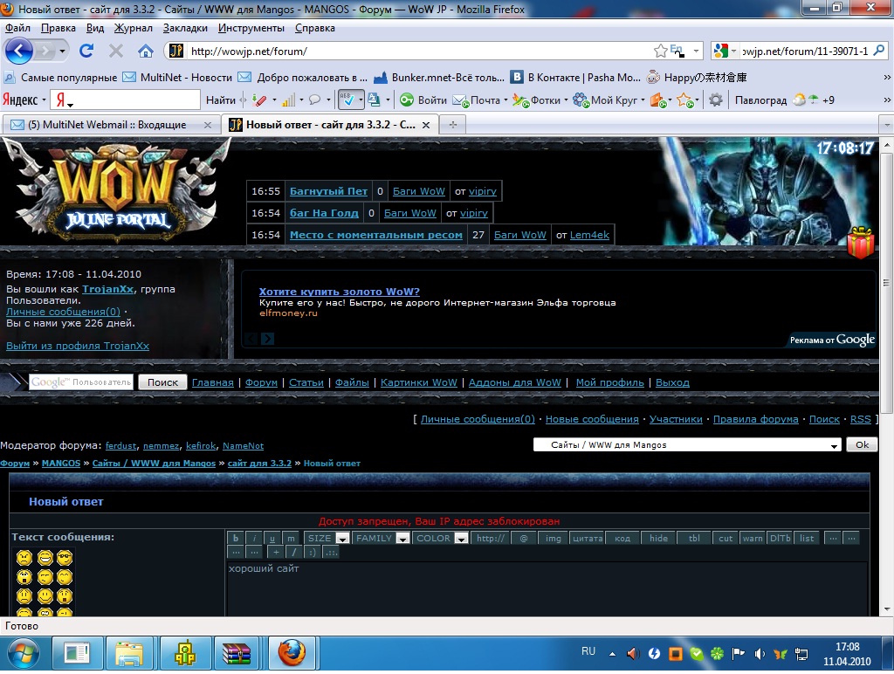The height and width of the screenshot is (674, 894).
Task: Open the SIZE font size dropdown
Action: [327, 538]
